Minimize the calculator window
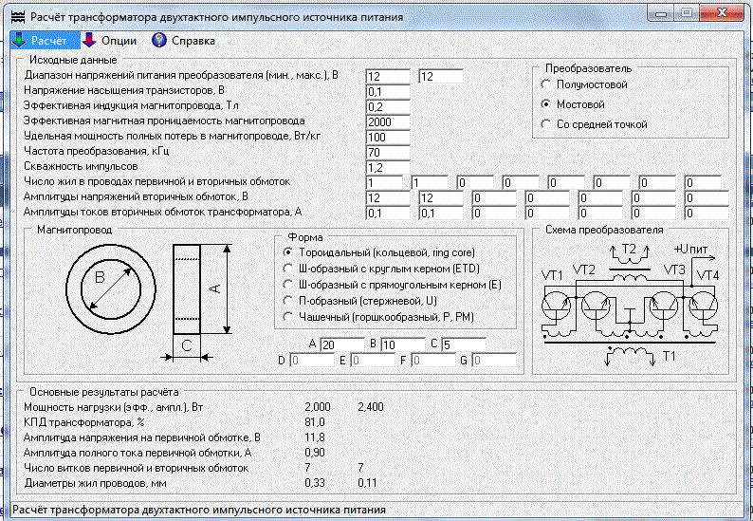This screenshot has width=753, height=521. (x=660, y=13)
